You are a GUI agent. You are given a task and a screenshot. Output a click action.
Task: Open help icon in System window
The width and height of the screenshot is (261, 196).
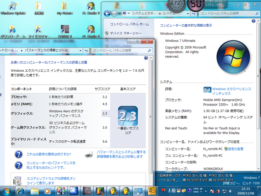(254, 21)
